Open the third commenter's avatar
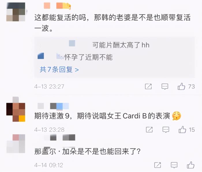 tap(16, 144)
